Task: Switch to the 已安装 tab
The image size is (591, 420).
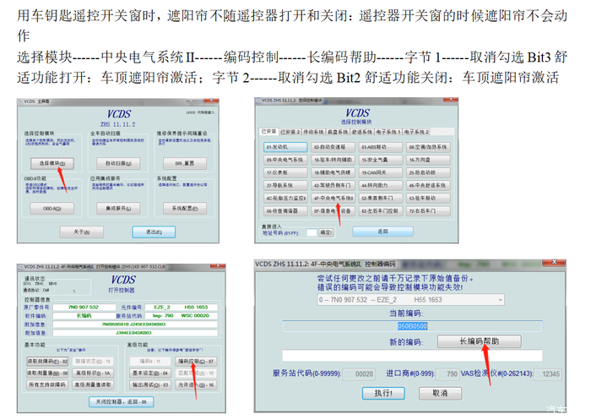Action: (268, 131)
